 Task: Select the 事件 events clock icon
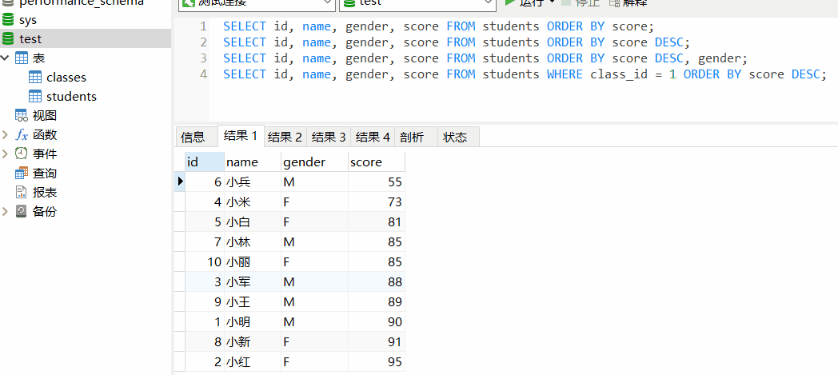pyautogui.click(x=22, y=154)
